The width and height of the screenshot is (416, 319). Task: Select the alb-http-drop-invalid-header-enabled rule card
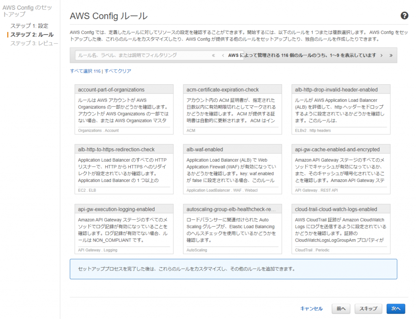pyautogui.click(x=341, y=109)
